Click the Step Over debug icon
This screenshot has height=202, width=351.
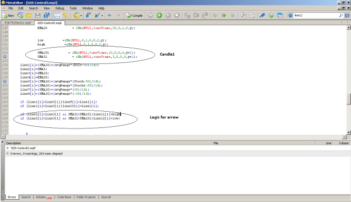(196, 16)
